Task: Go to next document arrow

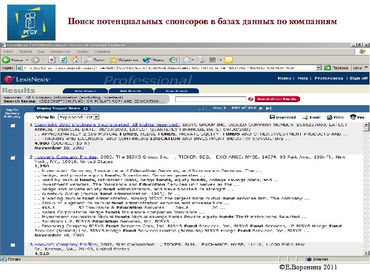Action: tap(261, 108)
